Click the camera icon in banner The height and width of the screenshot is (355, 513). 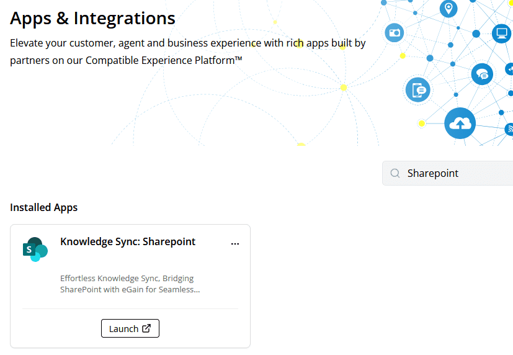tap(395, 33)
